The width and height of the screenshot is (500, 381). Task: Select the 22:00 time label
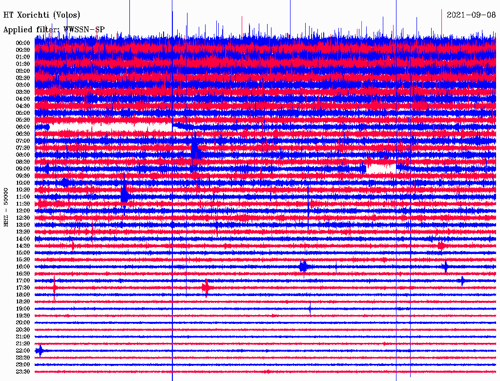click(x=23, y=351)
